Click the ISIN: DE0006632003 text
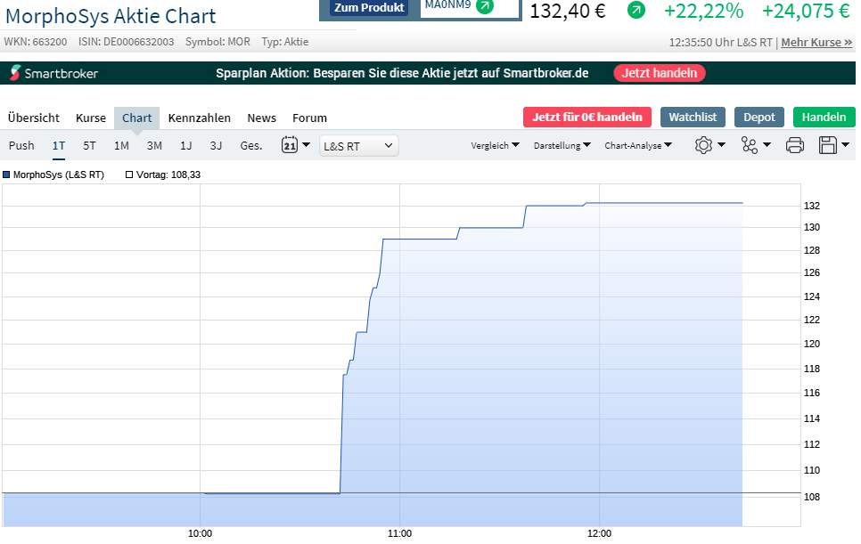Screen dimensions: 861x544 click(127, 42)
